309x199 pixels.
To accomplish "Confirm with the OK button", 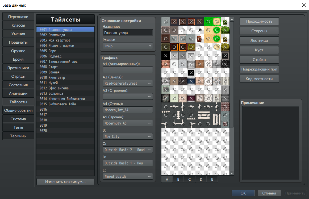I will [x=243, y=193].
